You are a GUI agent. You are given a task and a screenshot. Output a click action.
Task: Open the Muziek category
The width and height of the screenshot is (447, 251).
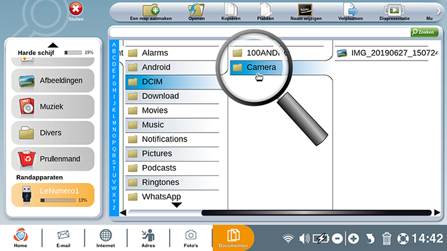[x=53, y=107]
